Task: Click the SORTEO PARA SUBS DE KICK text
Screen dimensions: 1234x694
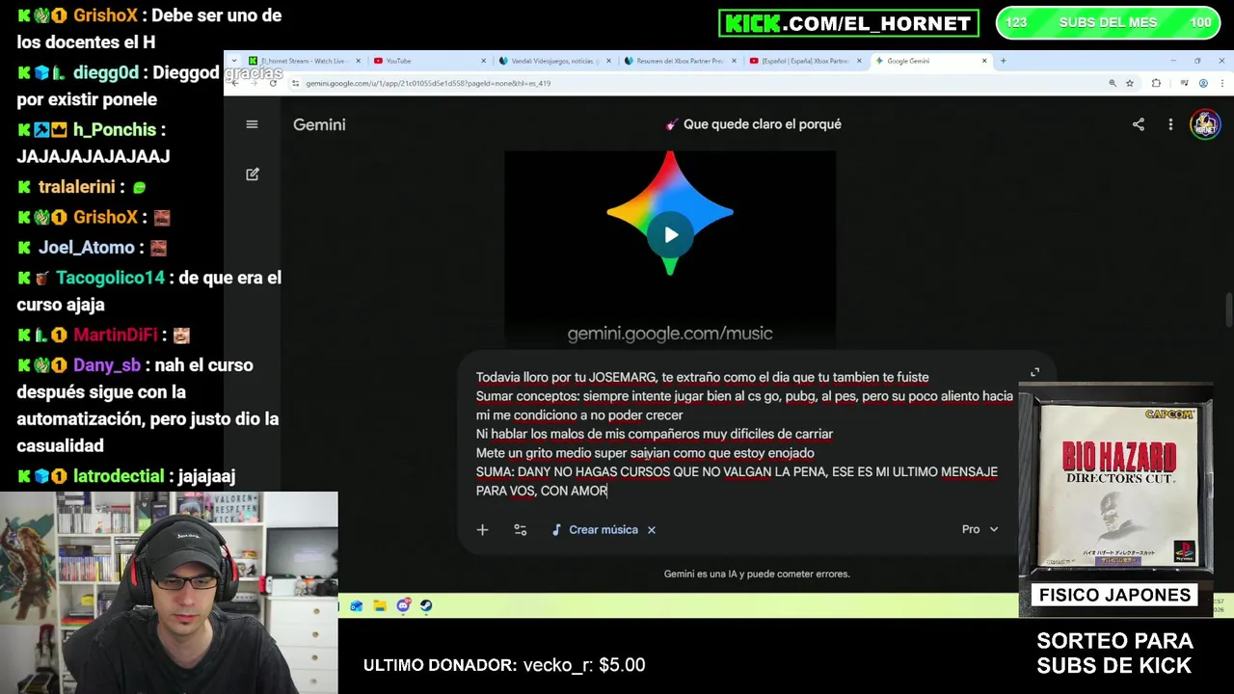Action: click(x=1114, y=654)
